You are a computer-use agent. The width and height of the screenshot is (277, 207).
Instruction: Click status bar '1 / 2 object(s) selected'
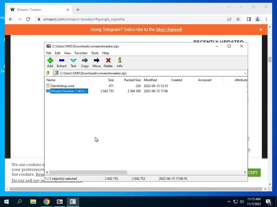point(61,178)
